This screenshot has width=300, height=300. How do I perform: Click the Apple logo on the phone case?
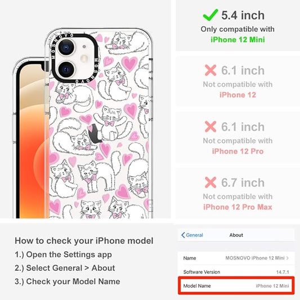(x=95, y=133)
